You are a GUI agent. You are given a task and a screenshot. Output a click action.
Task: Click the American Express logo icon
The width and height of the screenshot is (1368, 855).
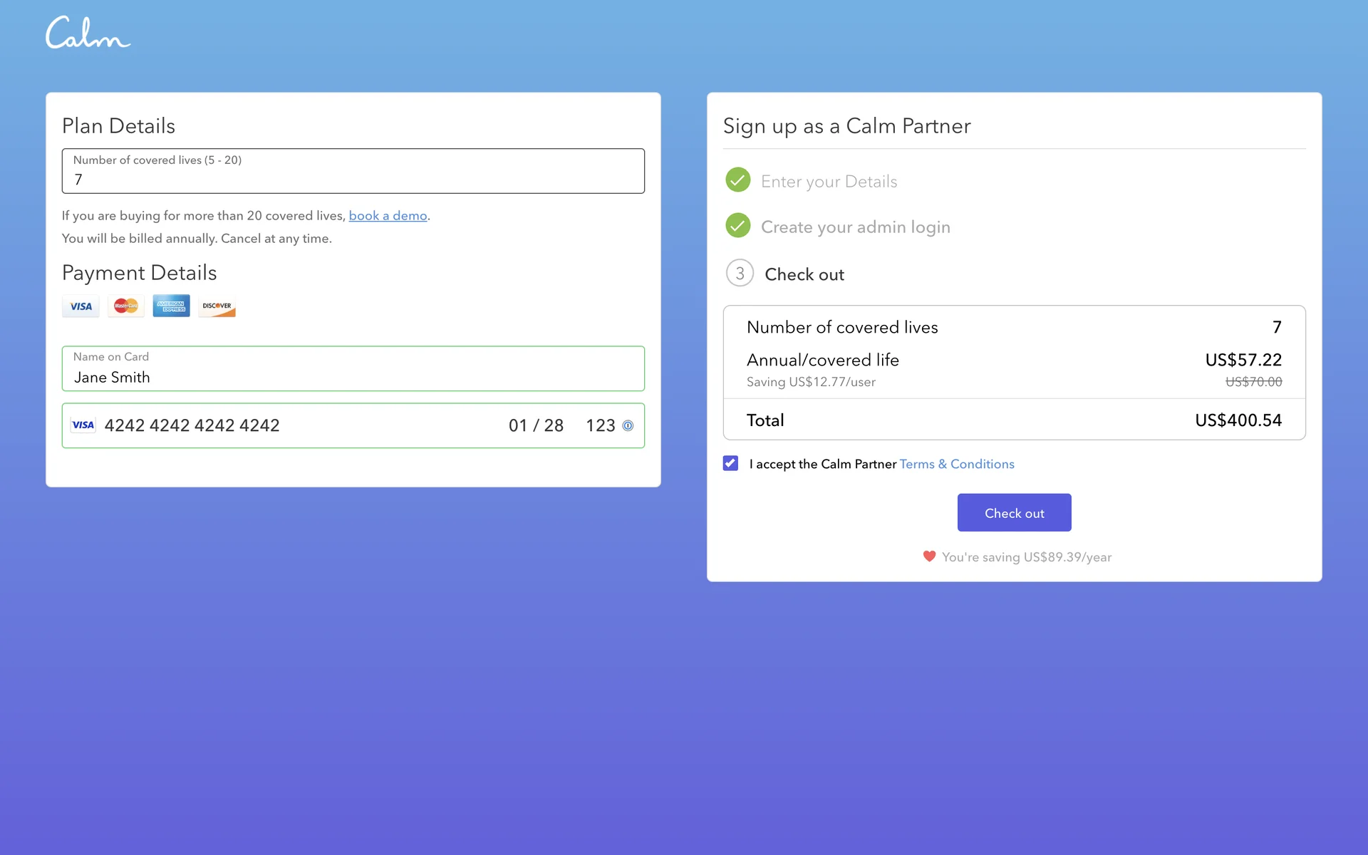[x=171, y=306]
